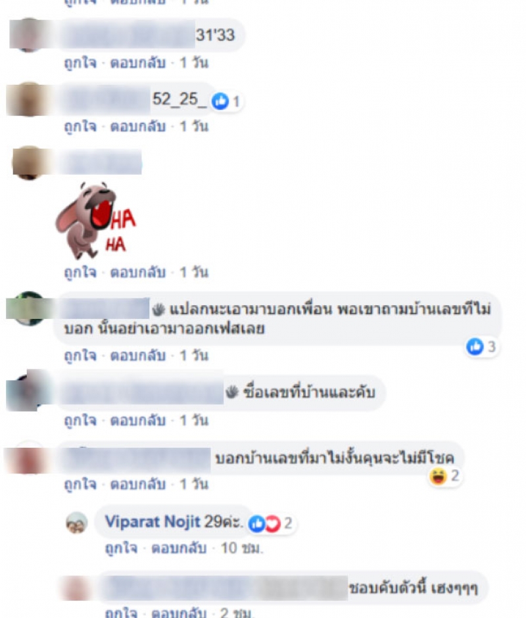Open the laughing HA HA sticker
This screenshot has height=618, width=526.
pyautogui.click(x=96, y=220)
